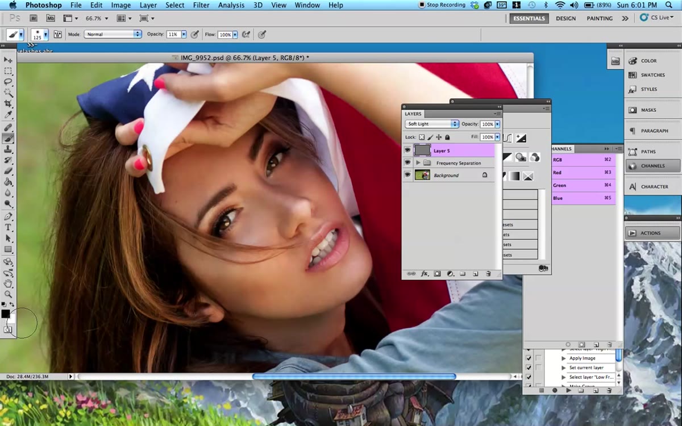
Task: Create a new group in Layers panel
Action: tap(463, 274)
